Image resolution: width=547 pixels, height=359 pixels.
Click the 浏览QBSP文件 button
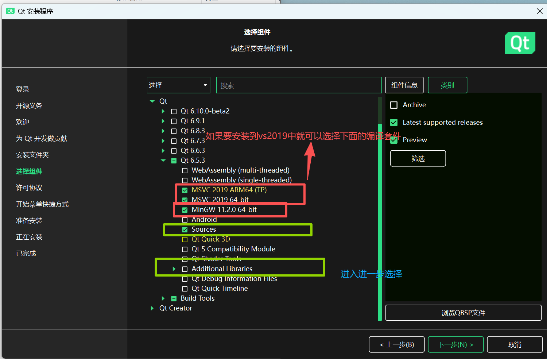click(463, 313)
